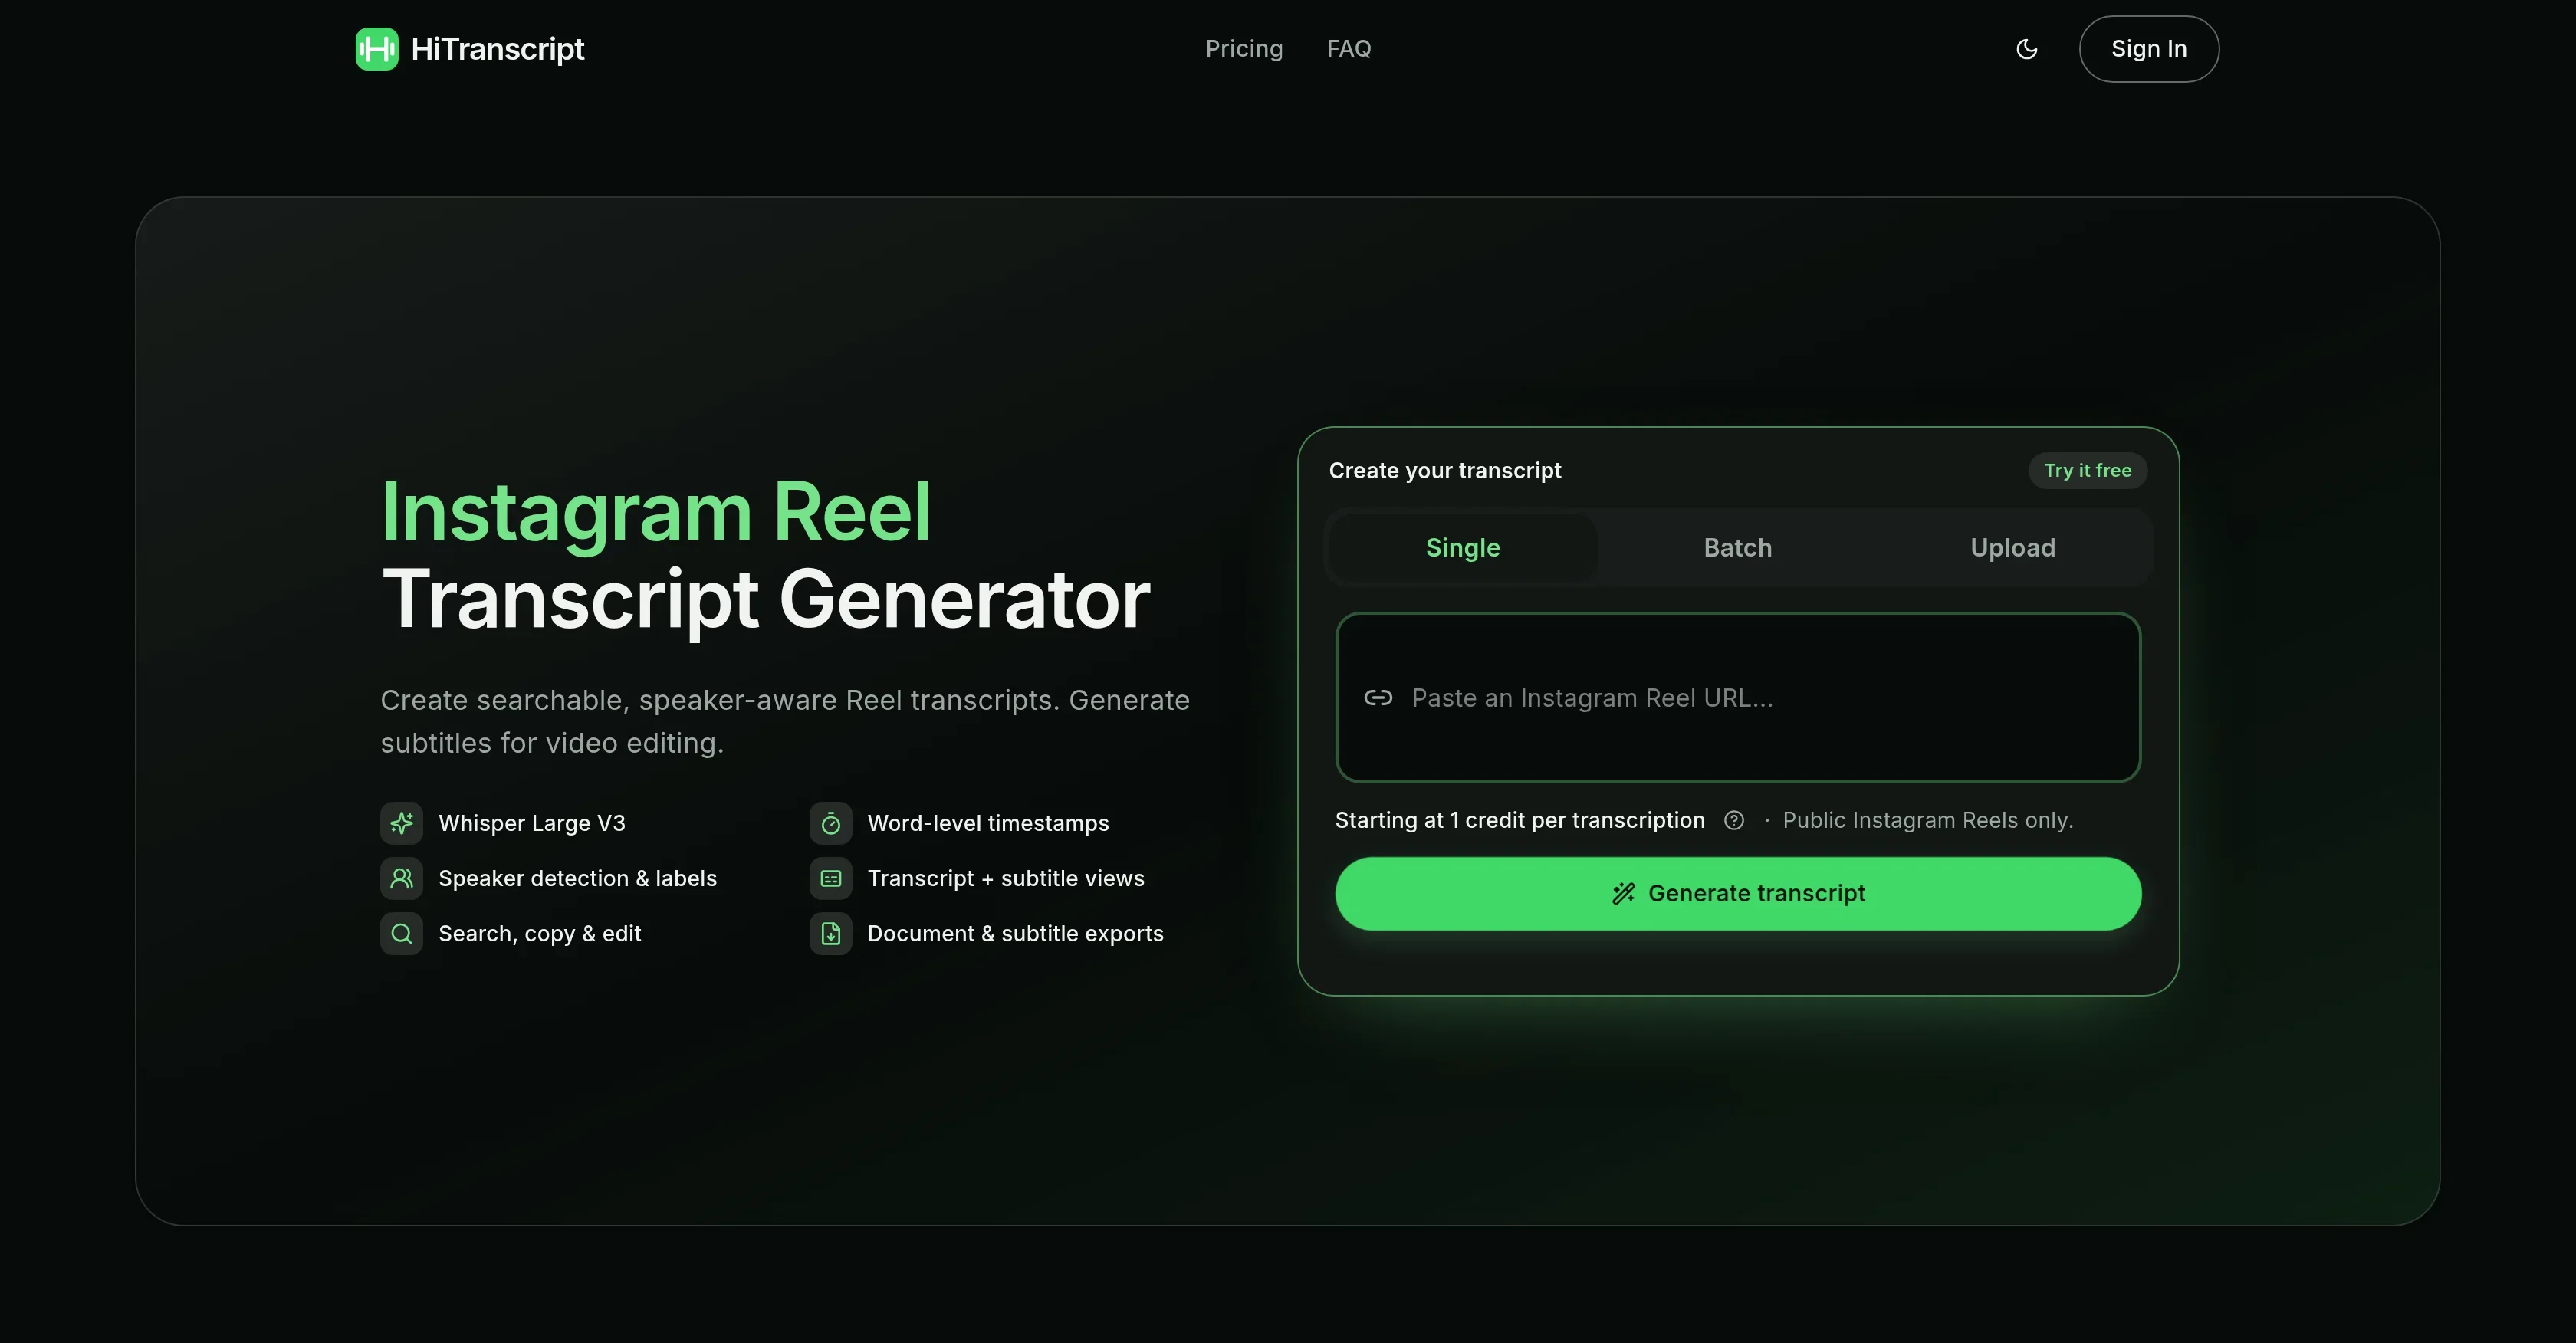Click the 'Word-level timestamps' text
The height and width of the screenshot is (1343, 2576).
[988, 823]
